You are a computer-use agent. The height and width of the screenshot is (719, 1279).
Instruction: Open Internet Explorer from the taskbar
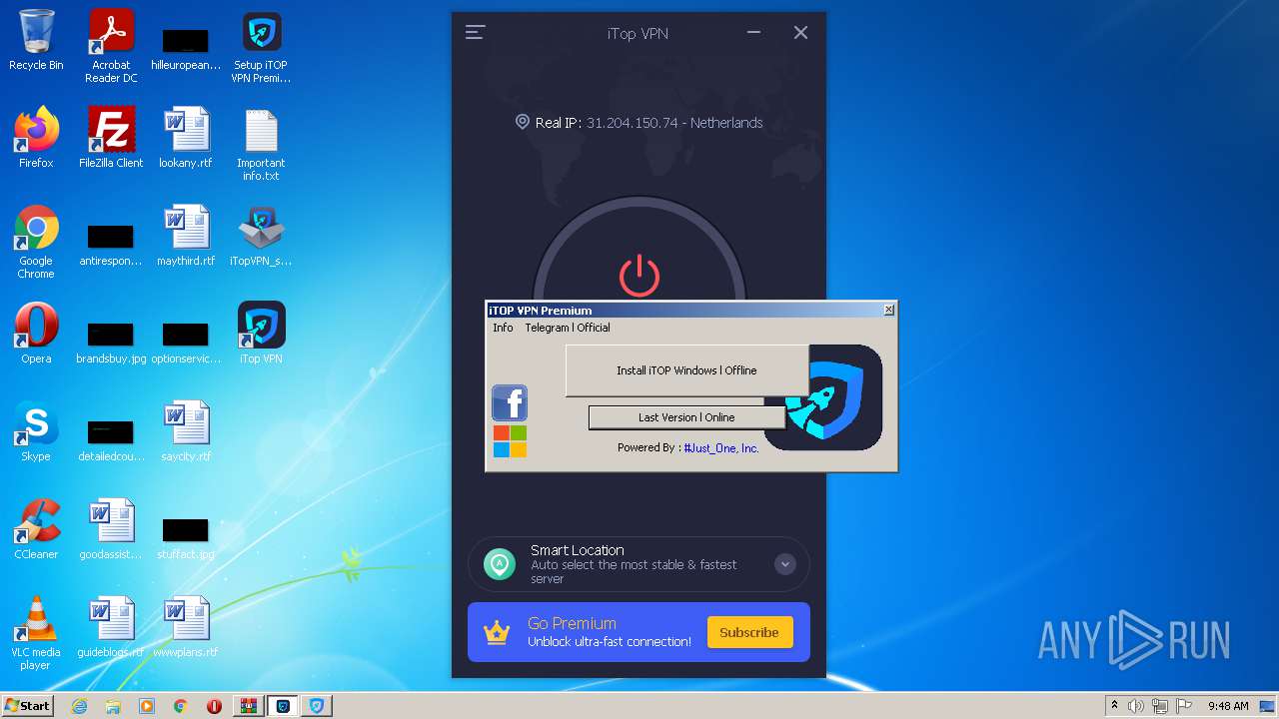(x=80, y=706)
